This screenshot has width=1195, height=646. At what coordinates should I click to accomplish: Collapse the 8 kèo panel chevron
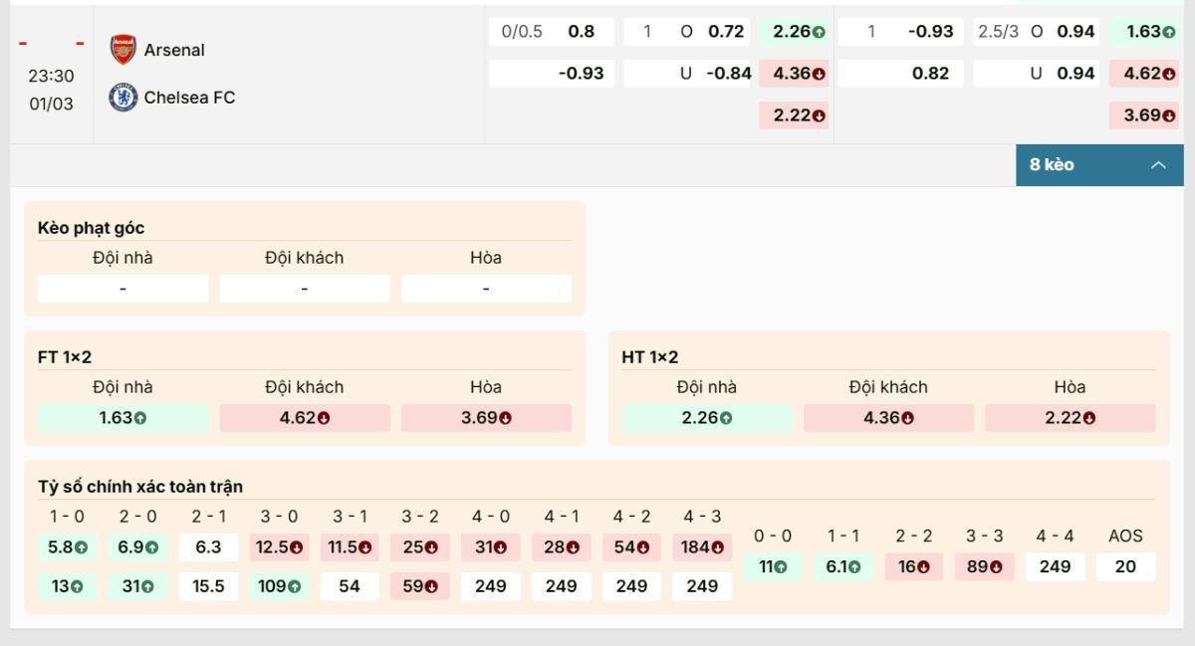tap(1158, 165)
